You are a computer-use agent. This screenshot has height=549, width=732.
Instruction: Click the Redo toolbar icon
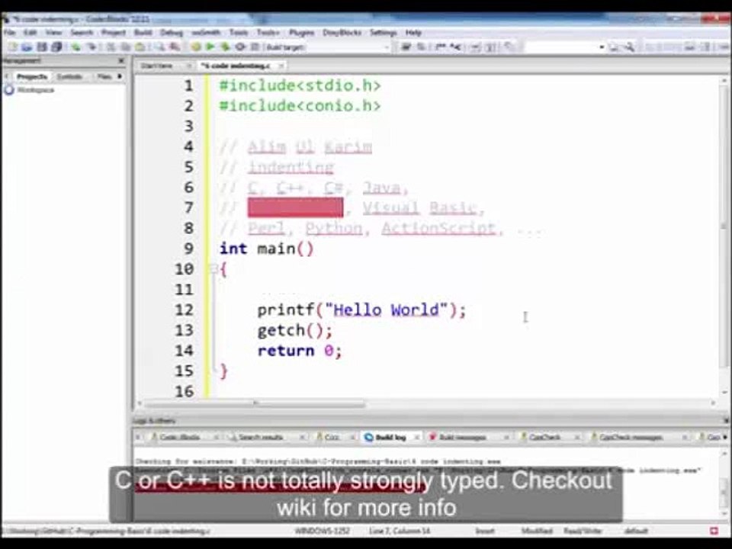[92, 47]
